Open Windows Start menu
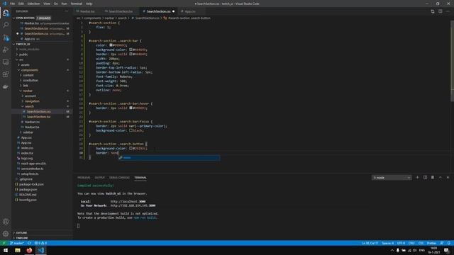The width and height of the screenshot is (454, 255). [x=6, y=250]
